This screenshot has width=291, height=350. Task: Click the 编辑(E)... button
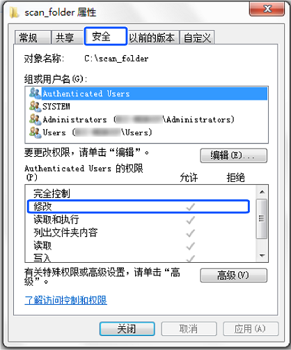pyautogui.click(x=234, y=155)
